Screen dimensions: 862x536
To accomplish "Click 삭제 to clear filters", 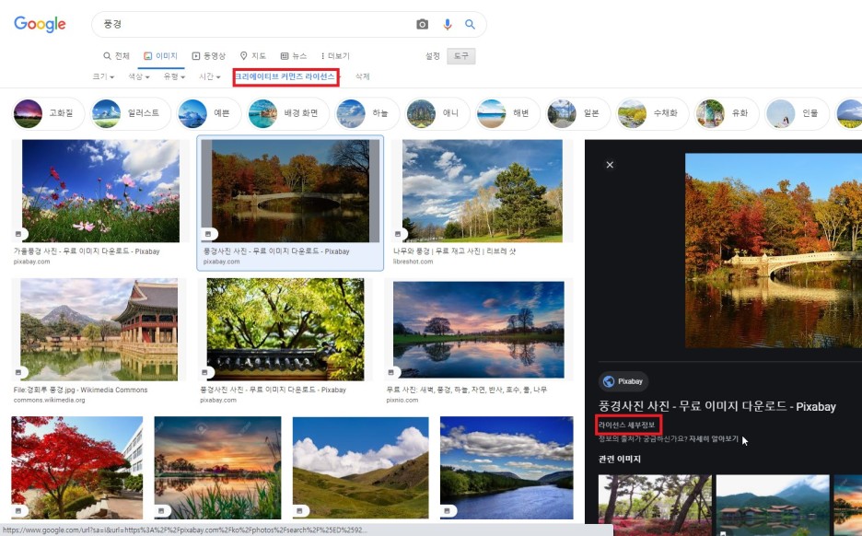I will coord(362,76).
